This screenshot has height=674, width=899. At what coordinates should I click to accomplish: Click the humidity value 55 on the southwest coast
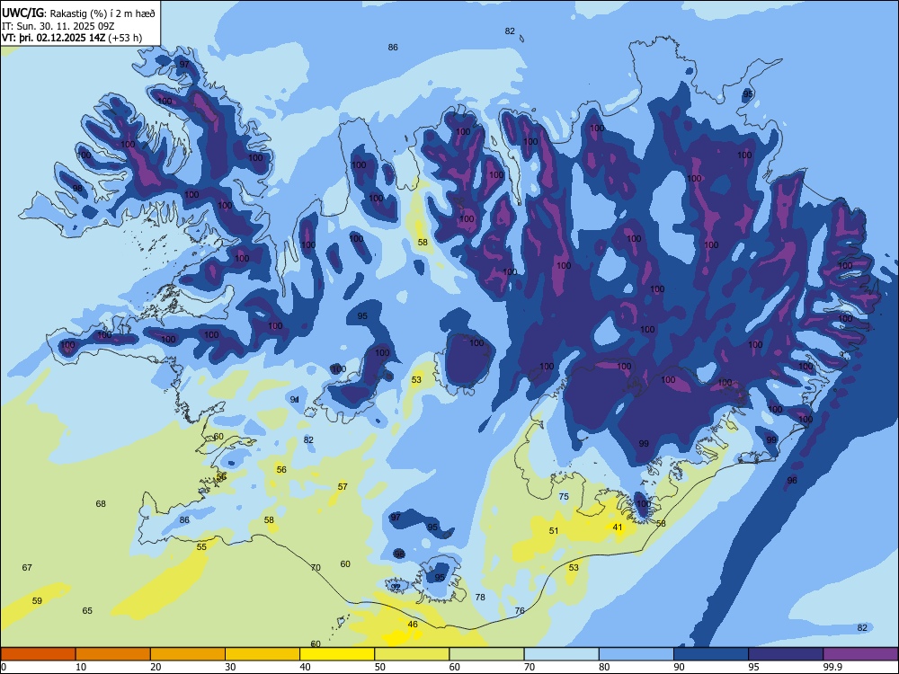tap(201, 546)
